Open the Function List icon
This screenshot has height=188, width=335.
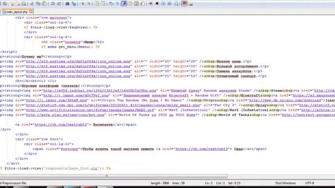(x=142, y=4)
